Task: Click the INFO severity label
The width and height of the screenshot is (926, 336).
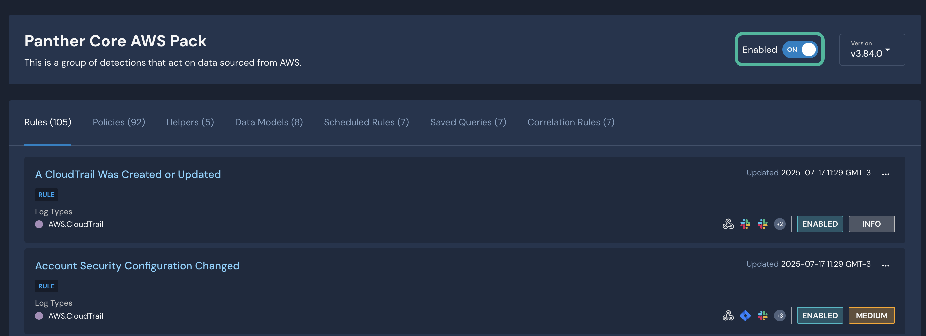Action: (x=871, y=224)
